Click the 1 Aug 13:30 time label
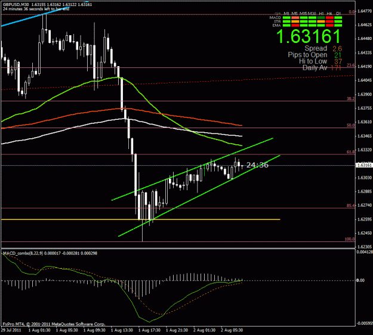The height and width of the screenshot is (335, 373). tap(122, 330)
